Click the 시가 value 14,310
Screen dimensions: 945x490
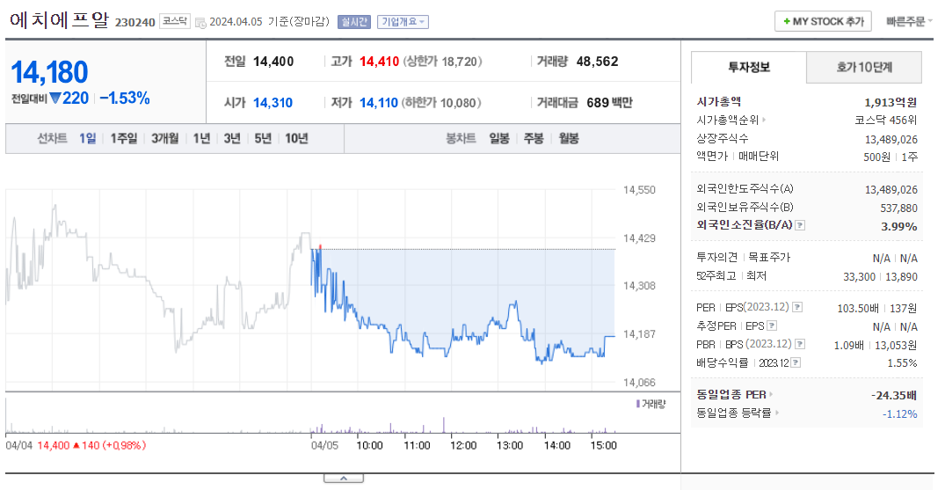click(x=273, y=103)
